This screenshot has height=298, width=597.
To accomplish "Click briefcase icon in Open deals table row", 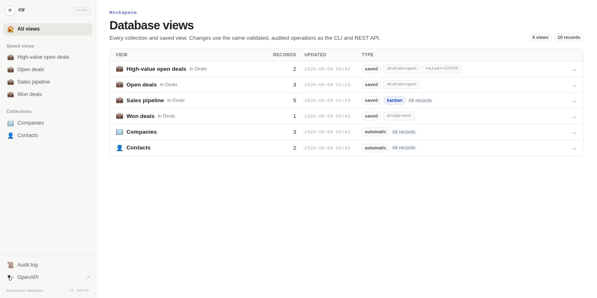I will (119, 84).
